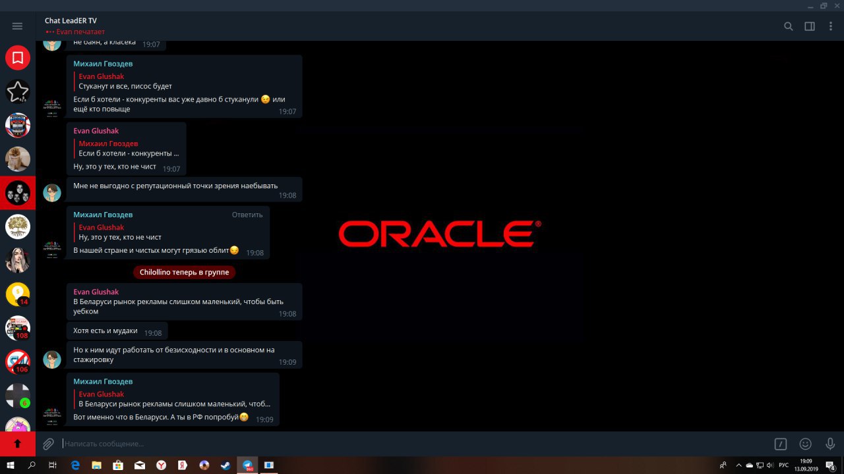Click red scroll-to-top arrow button
Screen dimensions: 844x474
tap(18, 444)
